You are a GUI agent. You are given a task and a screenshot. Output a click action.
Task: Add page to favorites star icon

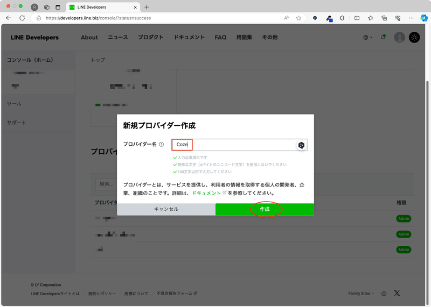click(298, 18)
